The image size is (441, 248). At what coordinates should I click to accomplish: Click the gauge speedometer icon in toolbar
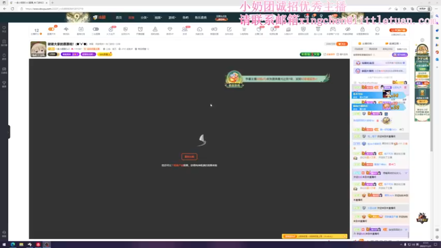[x=200, y=29]
